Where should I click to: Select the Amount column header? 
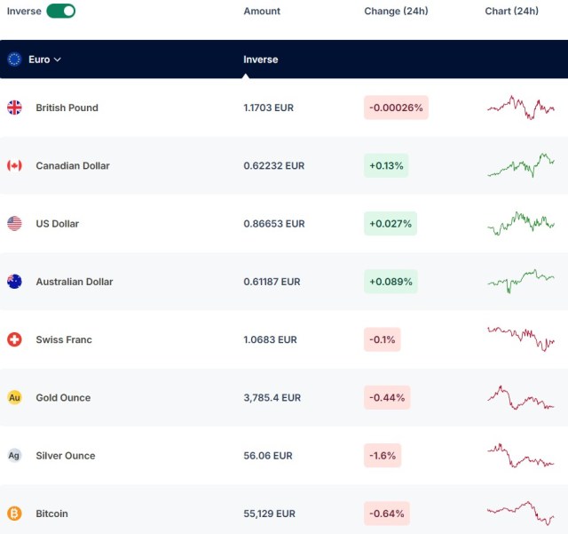point(262,12)
